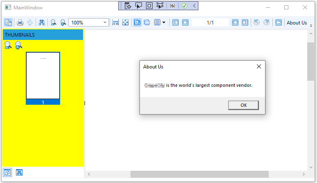Open Live Visual Tree debug icon
Screen dimensions: 317x183
coord(128,6)
